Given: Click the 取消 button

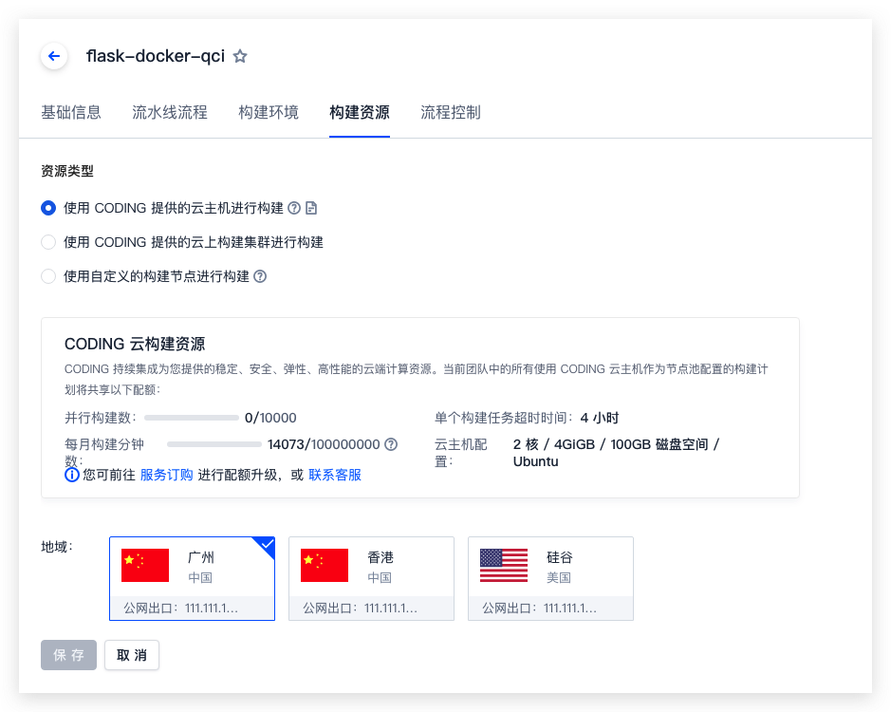Looking at the screenshot, I should click(132, 655).
